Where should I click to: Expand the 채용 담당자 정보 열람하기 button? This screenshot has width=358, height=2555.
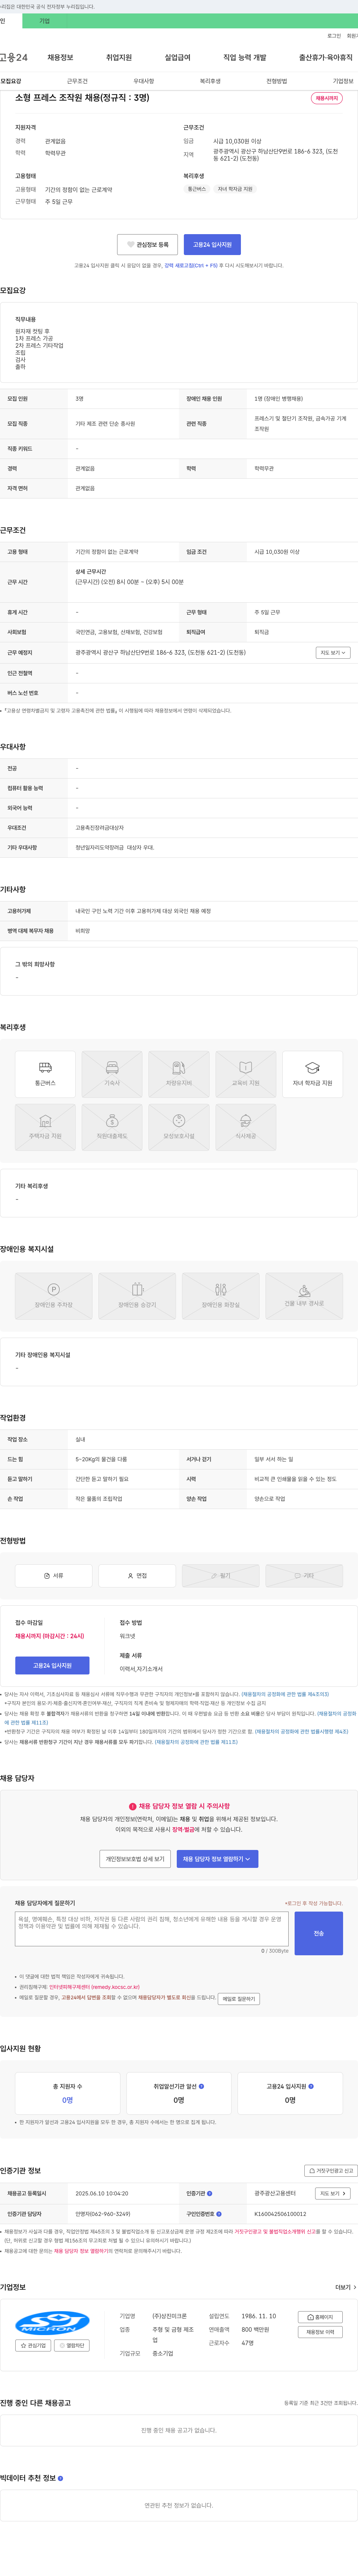click(x=217, y=1859)
